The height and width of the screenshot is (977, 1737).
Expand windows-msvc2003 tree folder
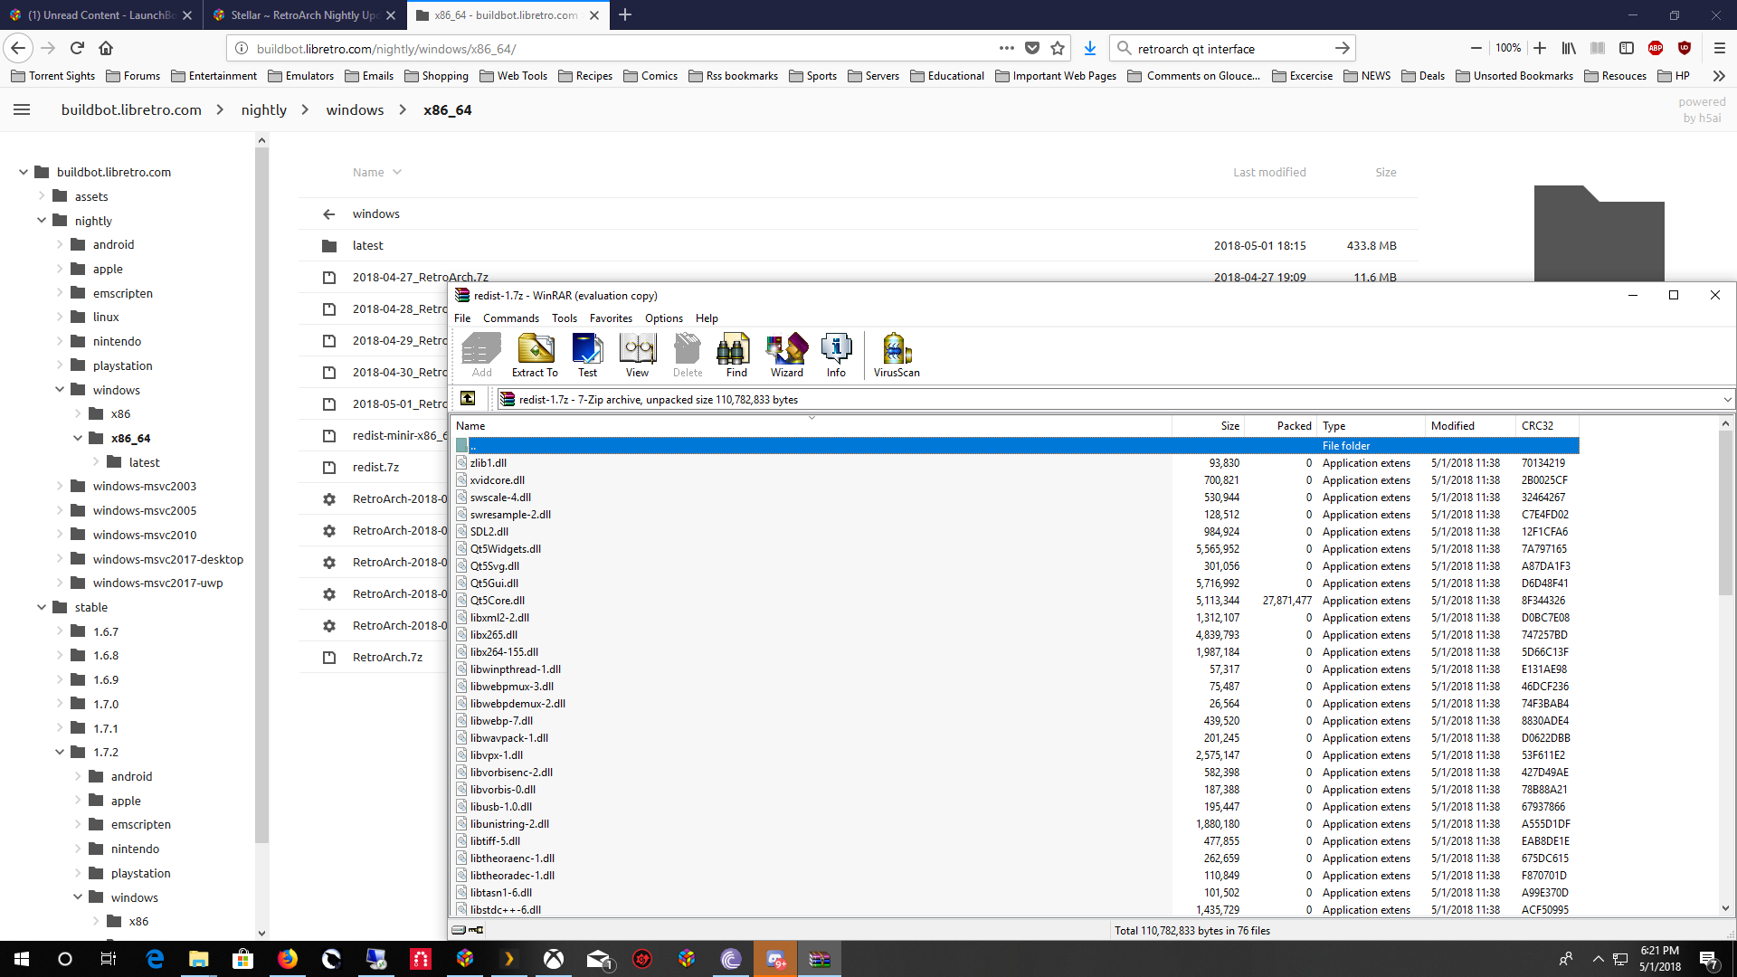pyautogui.click(x=60, y=486)
